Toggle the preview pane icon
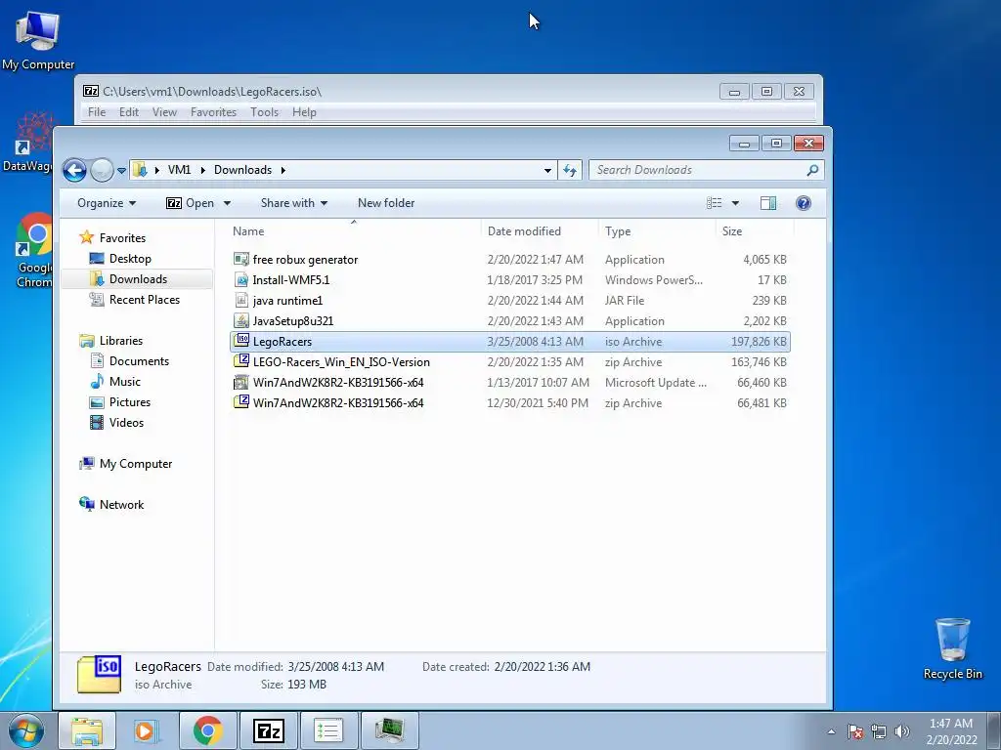 pyautogui.click(x=768, y=203)
